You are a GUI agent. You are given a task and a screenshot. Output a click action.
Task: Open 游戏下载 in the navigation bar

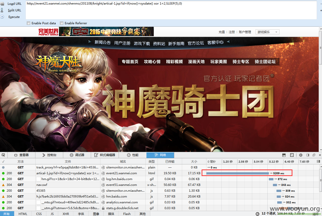pos(142,44)
